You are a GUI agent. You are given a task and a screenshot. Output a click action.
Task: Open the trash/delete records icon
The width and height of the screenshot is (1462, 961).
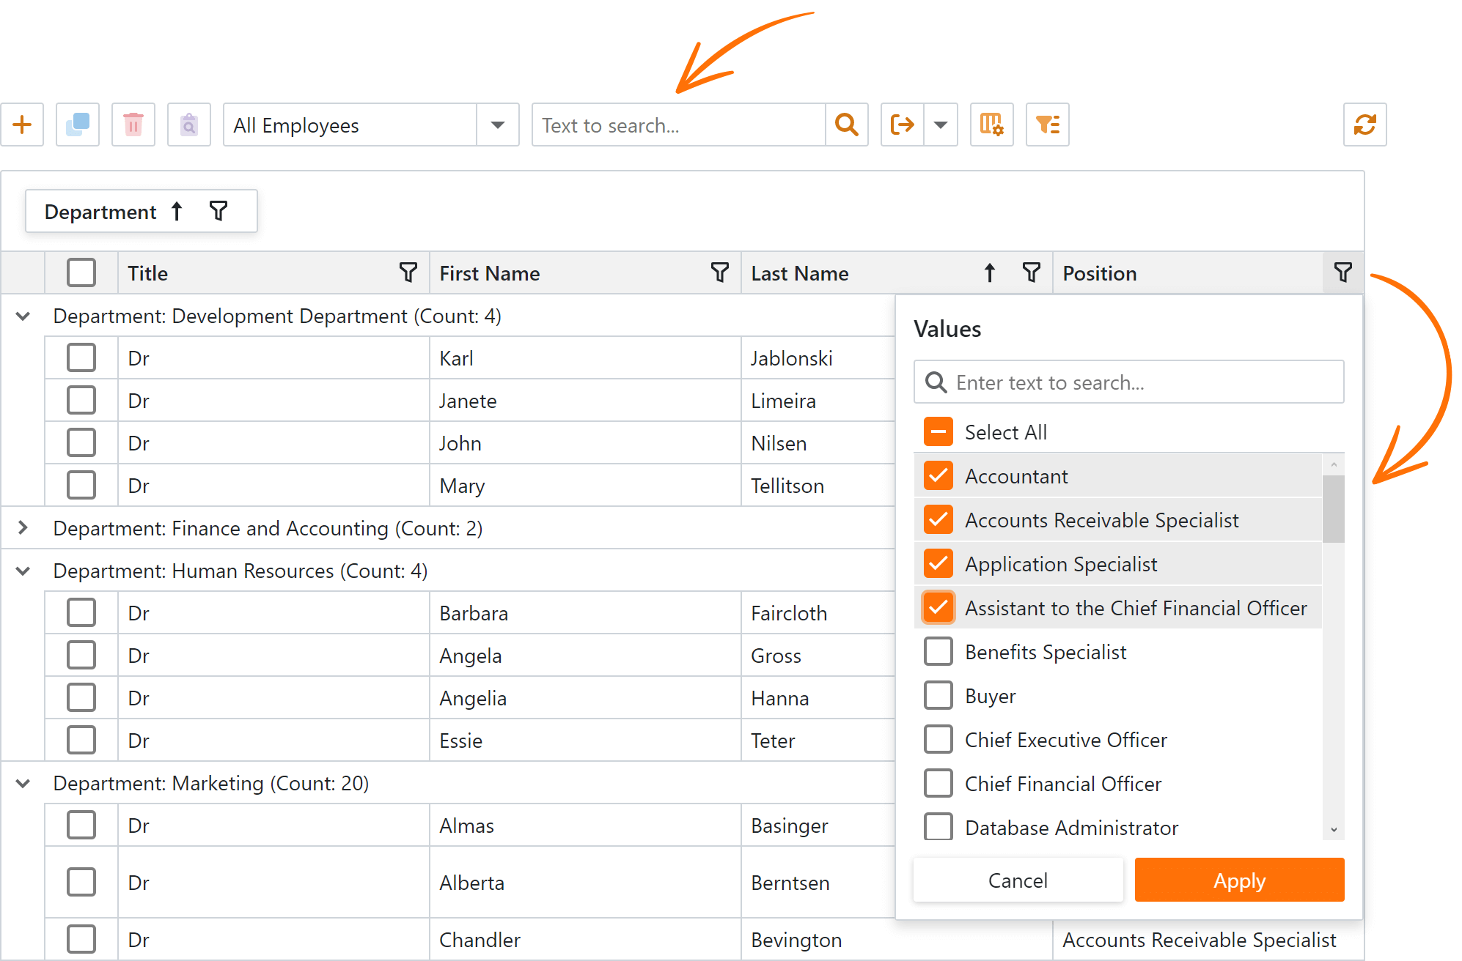click(x=133, y=125)
